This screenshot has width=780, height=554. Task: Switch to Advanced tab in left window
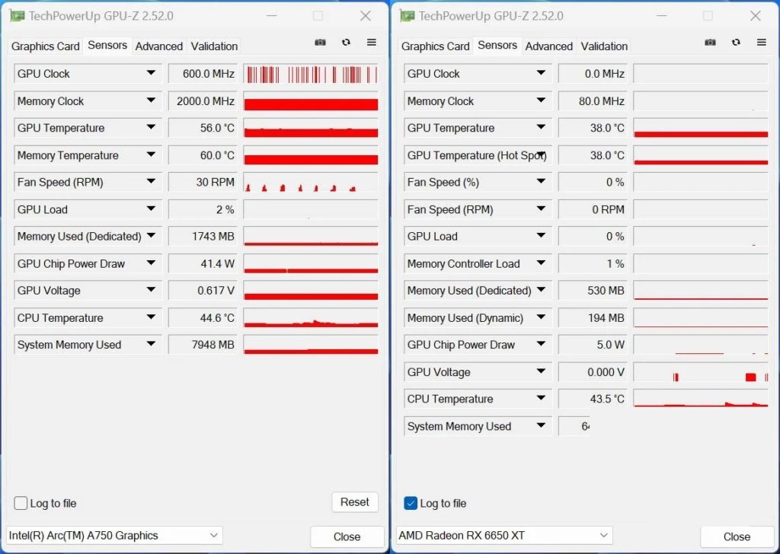(x=158, y=46)
